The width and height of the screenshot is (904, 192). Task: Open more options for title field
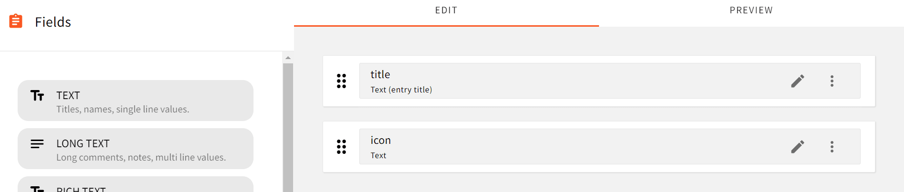[x=832, y=81]
